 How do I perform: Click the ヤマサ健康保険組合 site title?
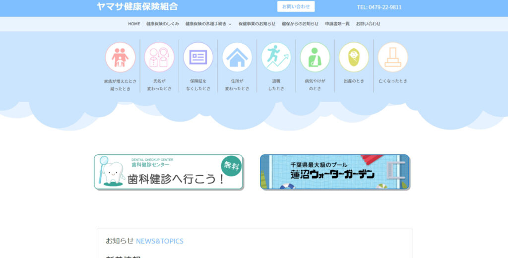[137, 7]
